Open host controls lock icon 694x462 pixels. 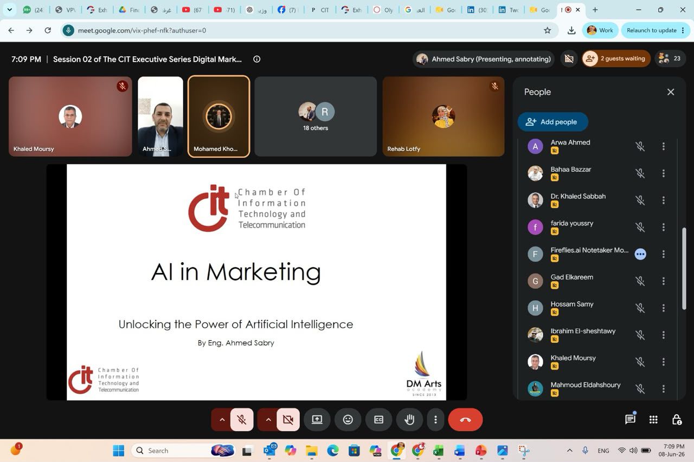click(677, 420)
